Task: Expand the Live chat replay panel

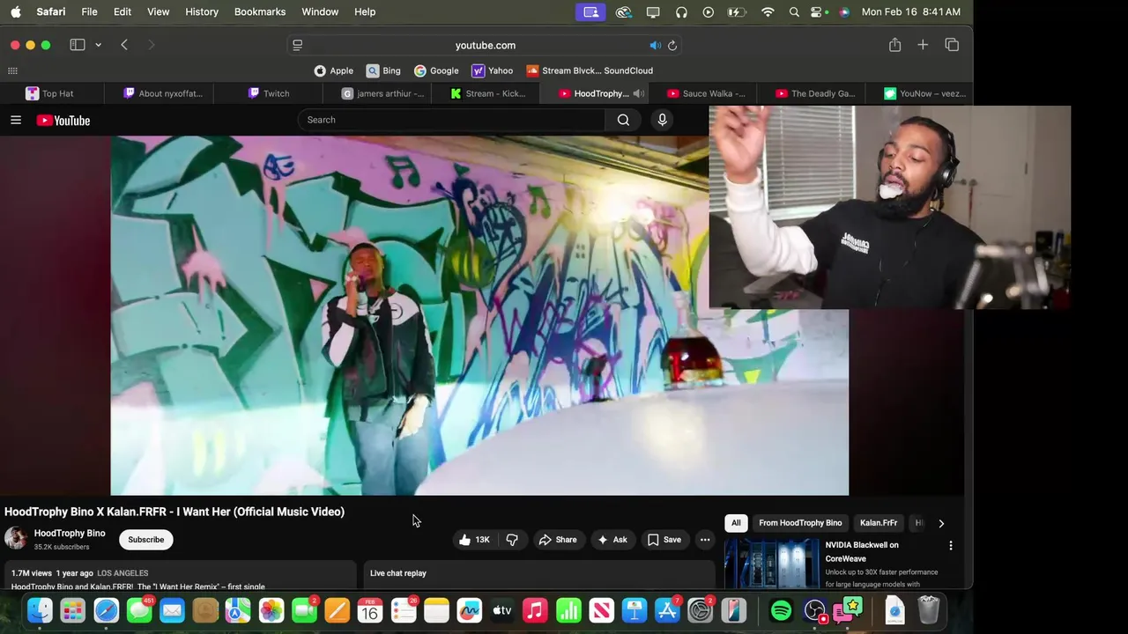Action: (539, 573)
